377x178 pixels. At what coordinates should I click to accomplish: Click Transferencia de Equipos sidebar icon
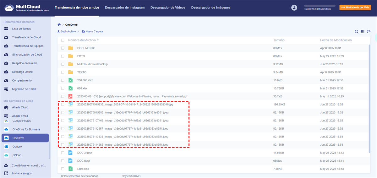click(x=6, y=46)
